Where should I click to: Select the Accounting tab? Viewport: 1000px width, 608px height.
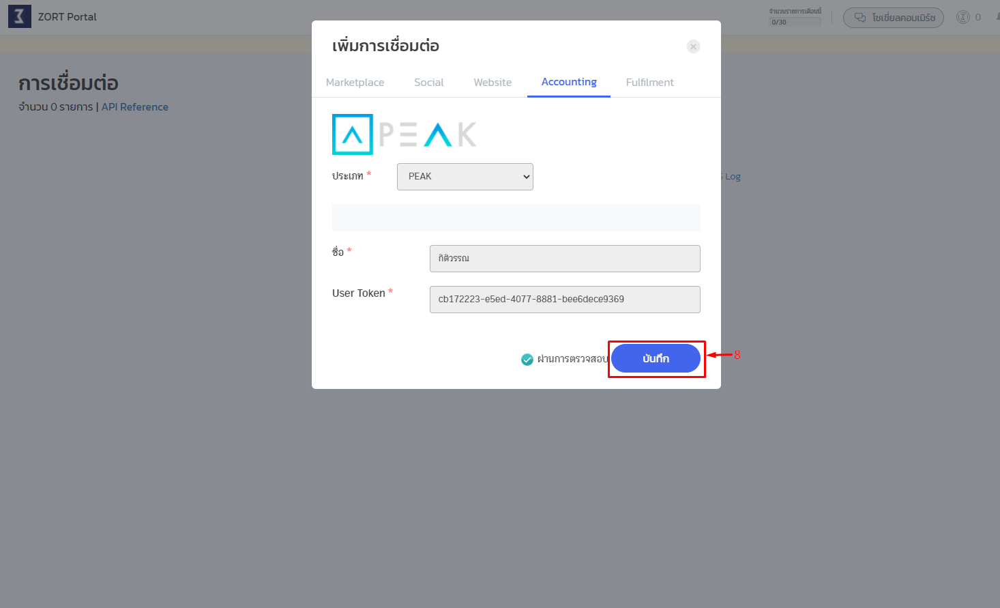tap(569, 82)
